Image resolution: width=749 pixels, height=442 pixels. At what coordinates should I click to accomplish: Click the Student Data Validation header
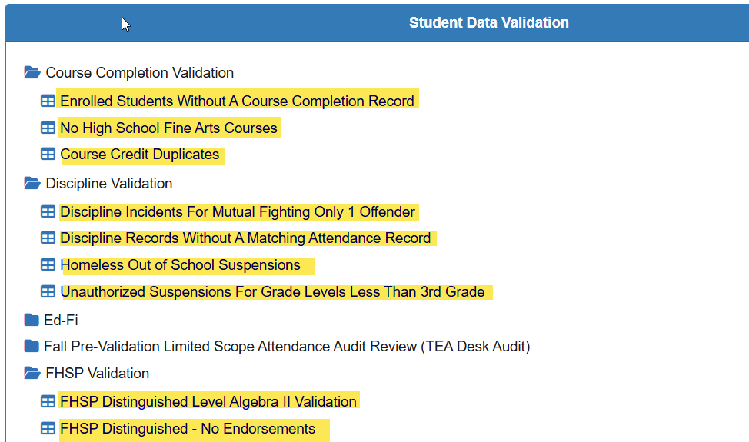tap(488, 23)
